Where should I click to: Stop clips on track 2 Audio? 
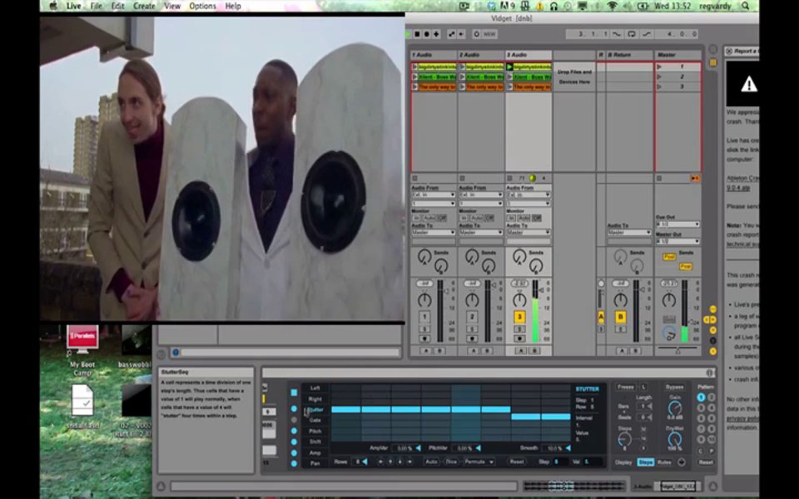[462, 179]
